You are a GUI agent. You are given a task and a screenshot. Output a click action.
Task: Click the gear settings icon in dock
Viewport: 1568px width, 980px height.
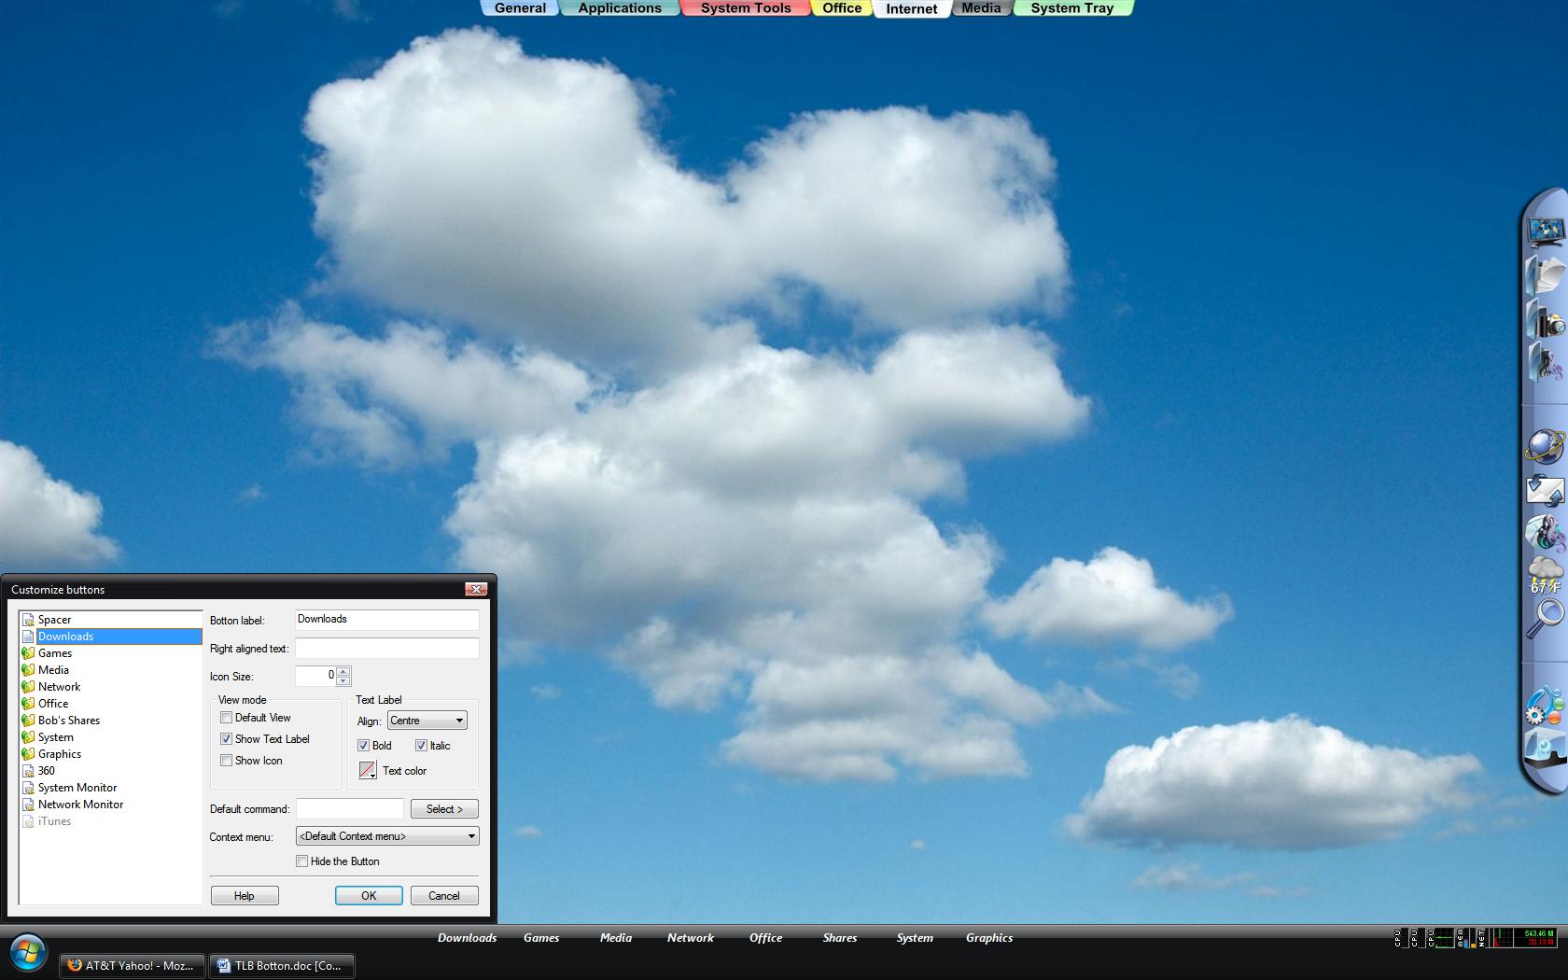1542,707
